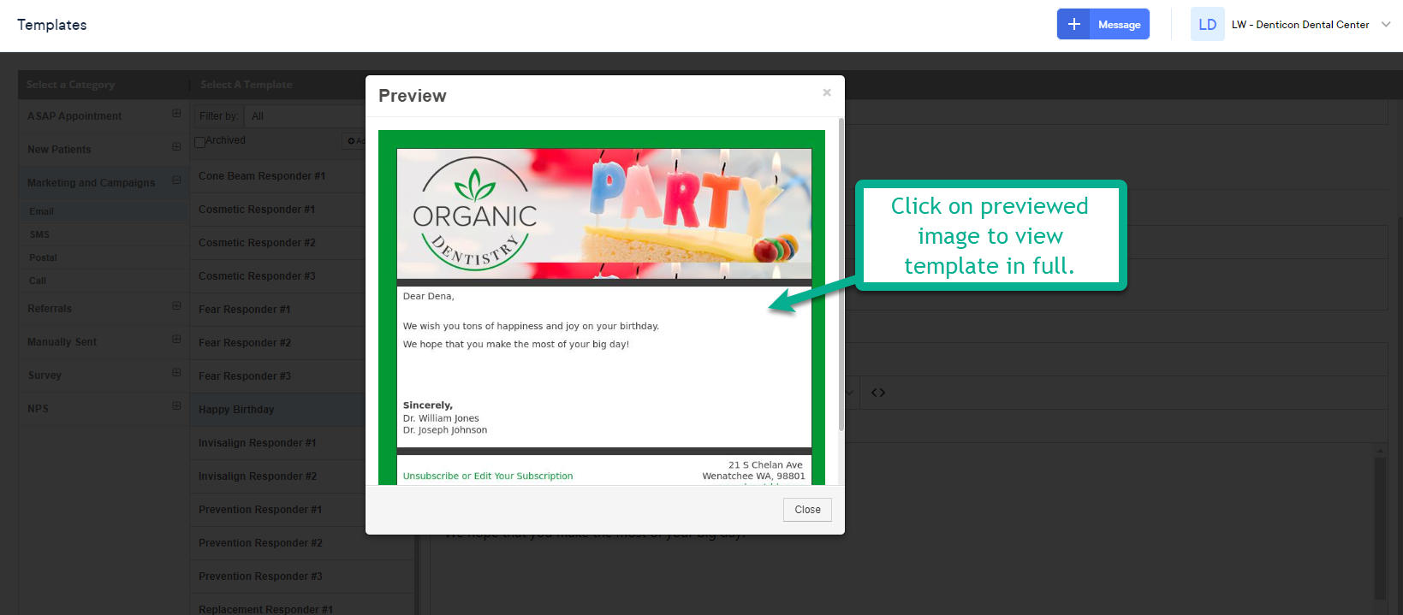Click the Manually Sent category label
This screenshot has width=1403, height=615.
pos(62,342)
